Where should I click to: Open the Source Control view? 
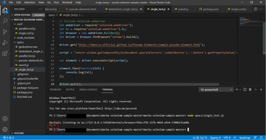[x=5, y=32]
